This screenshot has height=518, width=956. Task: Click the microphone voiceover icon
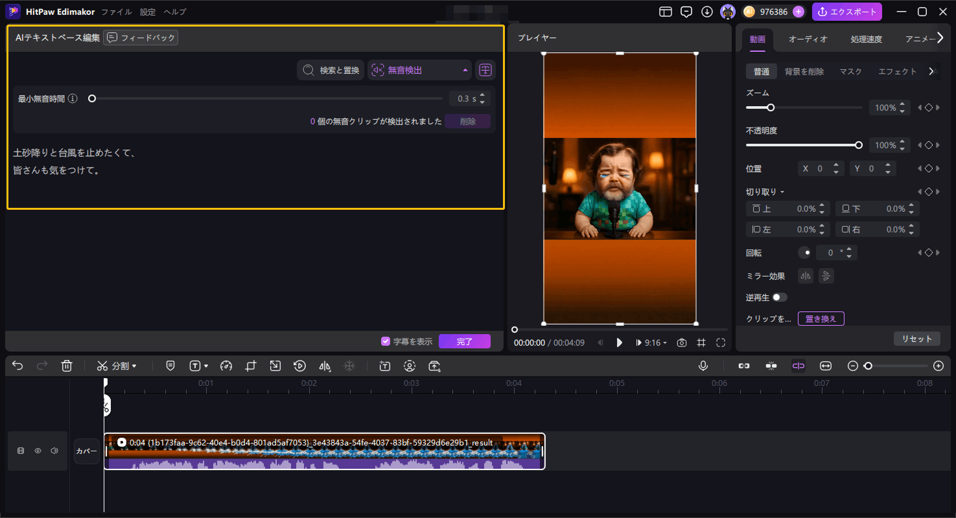click(703, 366)
